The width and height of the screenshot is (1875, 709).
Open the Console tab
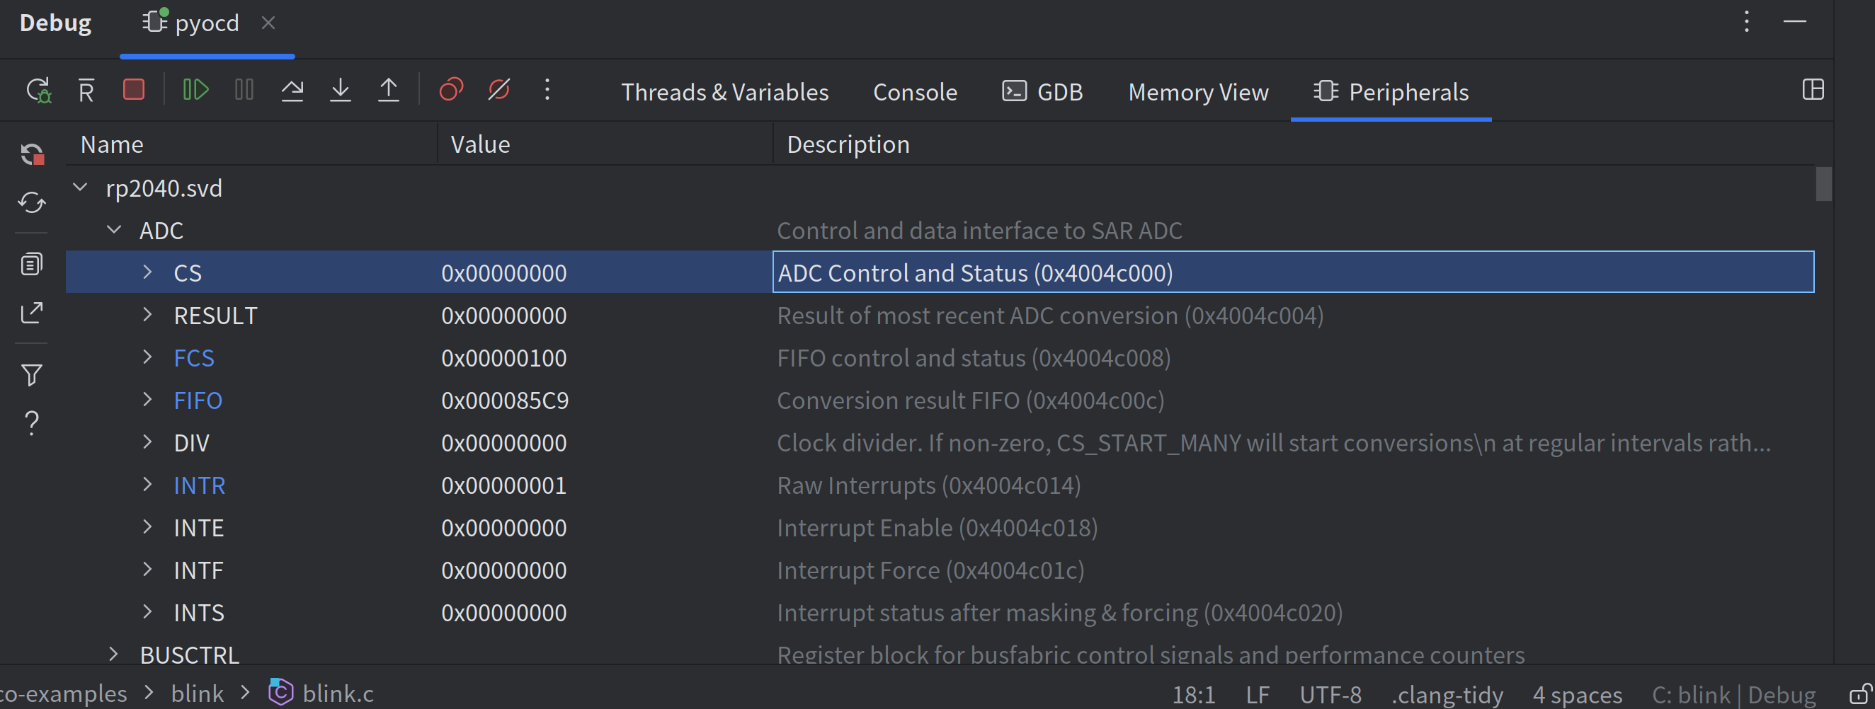tap(915, 93)
